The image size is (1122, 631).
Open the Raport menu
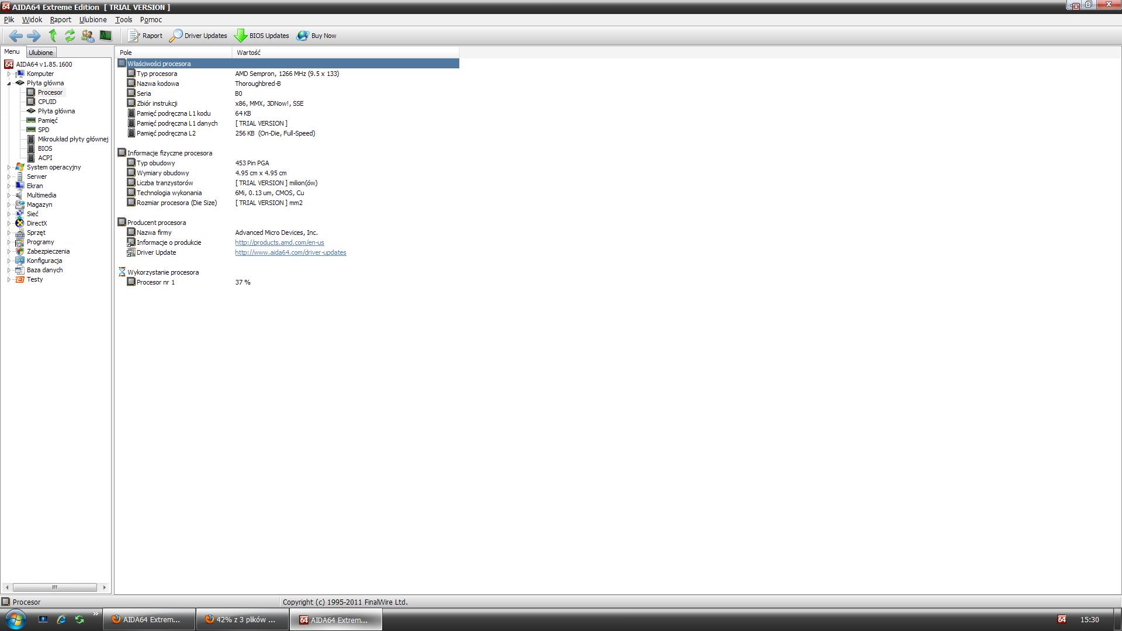60,20
